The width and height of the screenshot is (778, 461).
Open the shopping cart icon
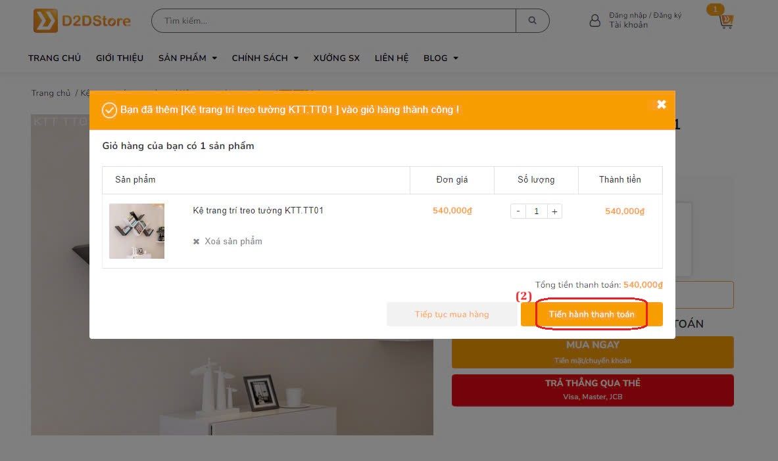(x=726, y=21)
